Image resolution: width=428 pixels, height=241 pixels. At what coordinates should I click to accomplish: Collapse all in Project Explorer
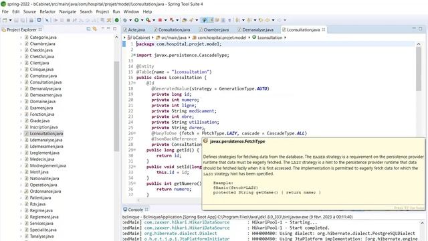point(88,29)
